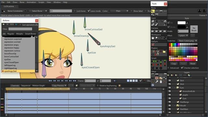The width and height of the screenshot is (208, 117).
Task: Select the Select Bone tool in Tools panel
Action: (153, 11)
